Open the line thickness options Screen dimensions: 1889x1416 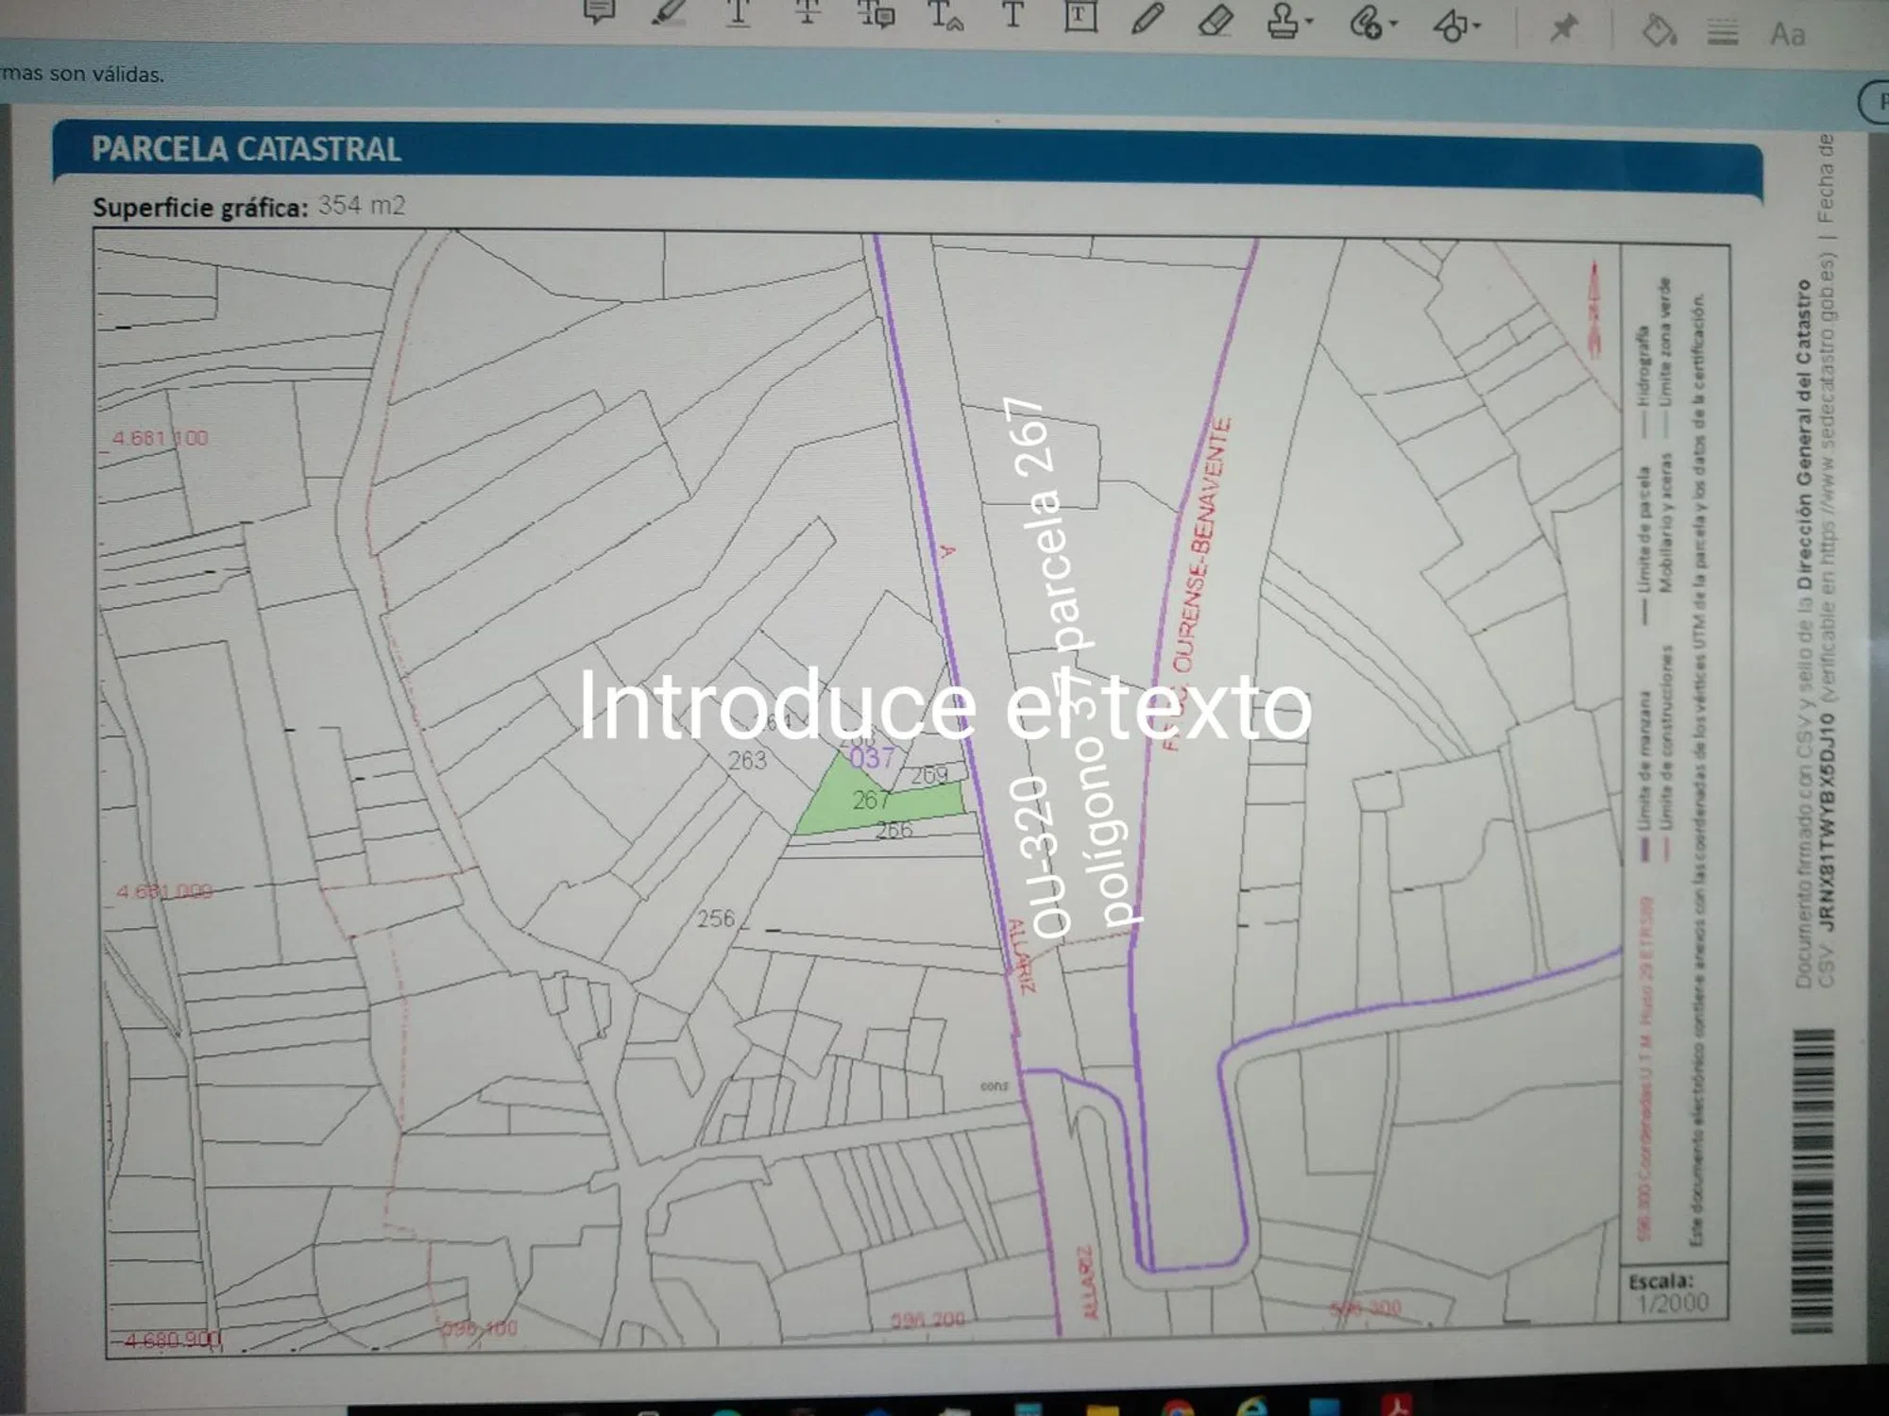[x=1723, y=33]
